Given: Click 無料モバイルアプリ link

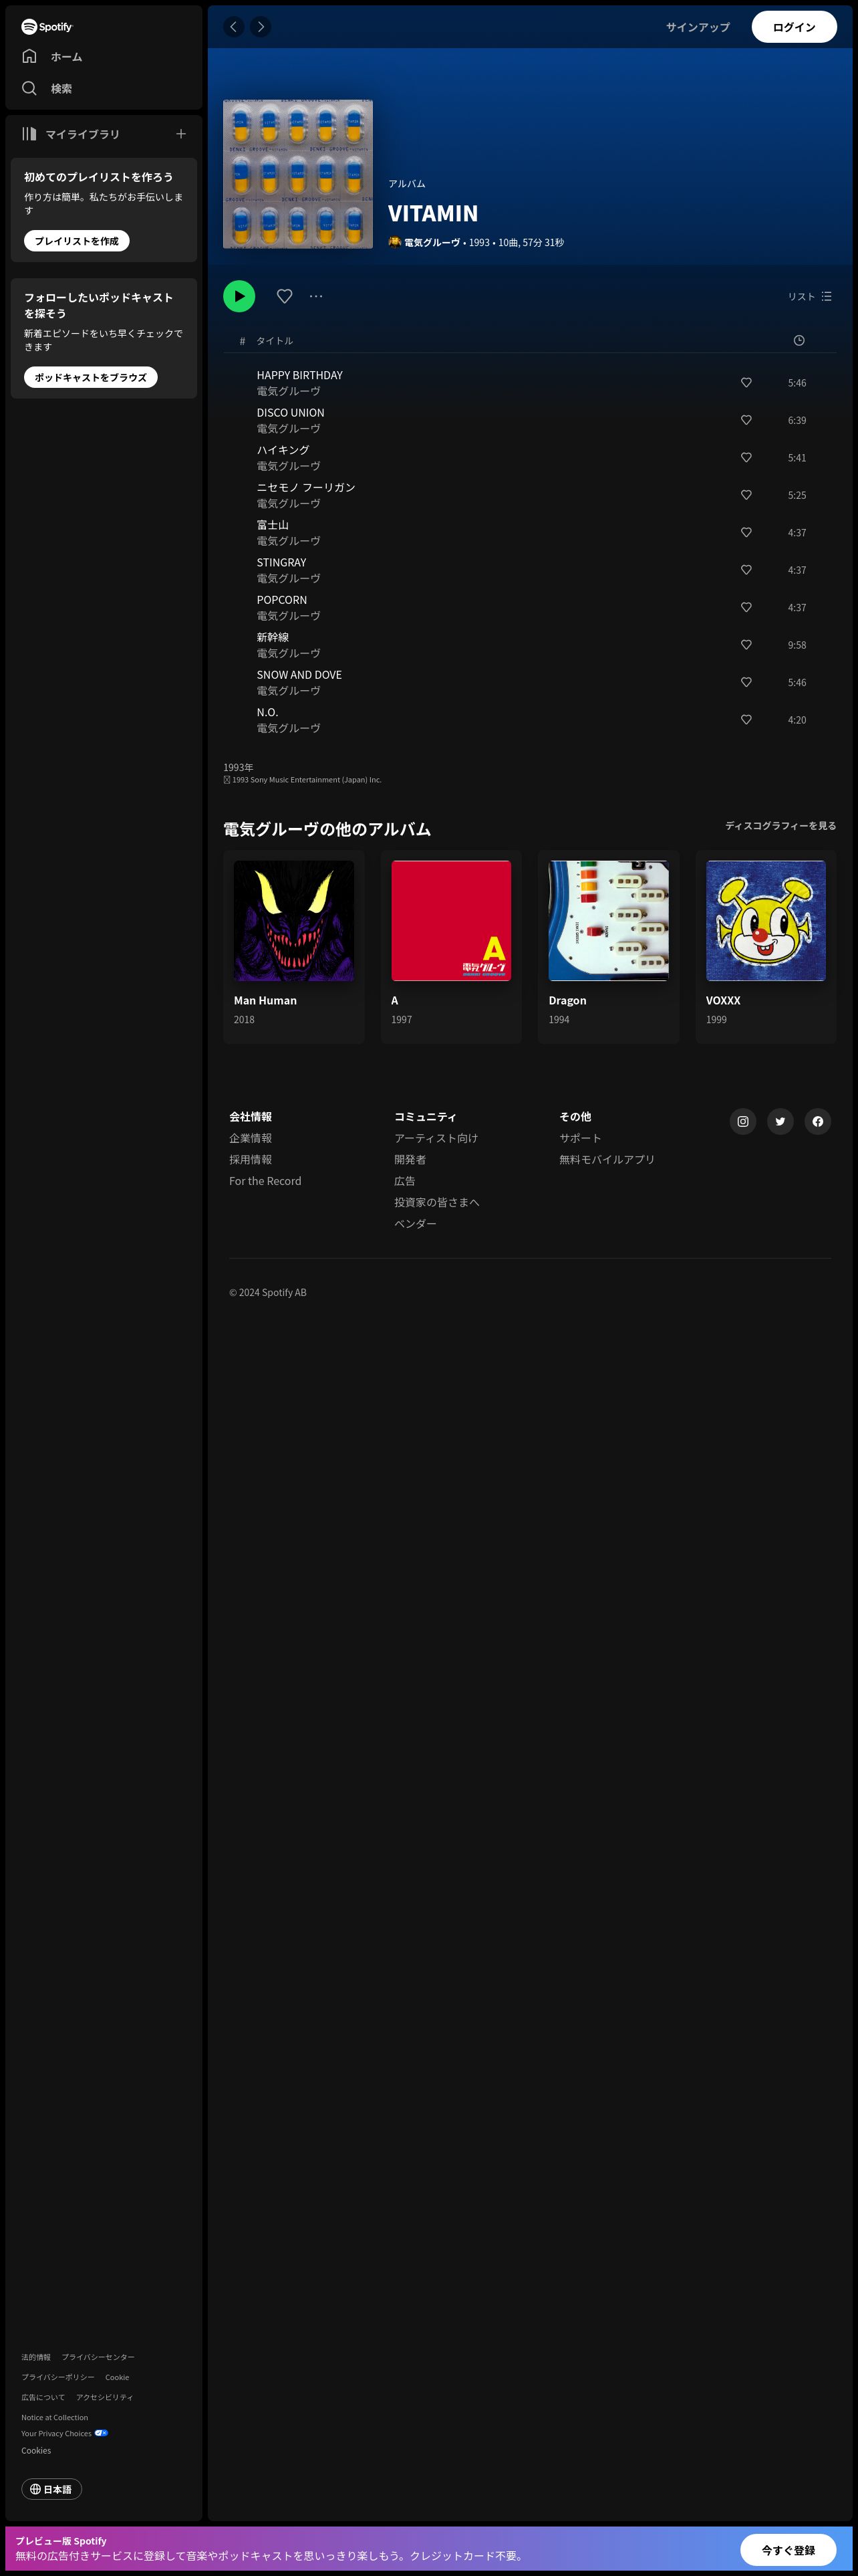Looking at the screenshot, I should (x=607, y=1160).
